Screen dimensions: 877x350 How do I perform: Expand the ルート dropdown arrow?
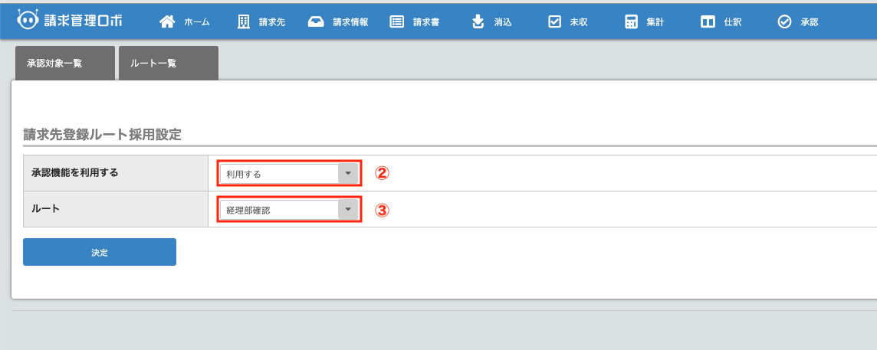click(x=348, y=209)
